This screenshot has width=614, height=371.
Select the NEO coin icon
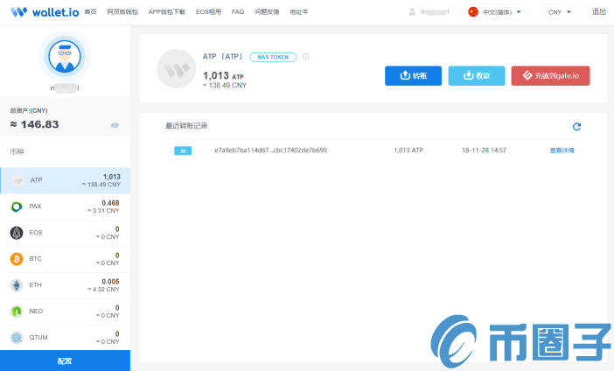pyautogui.click(x=17, y=311)
